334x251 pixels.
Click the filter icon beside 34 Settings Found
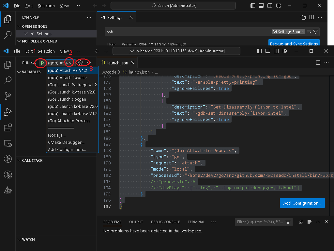click(315, 32)
